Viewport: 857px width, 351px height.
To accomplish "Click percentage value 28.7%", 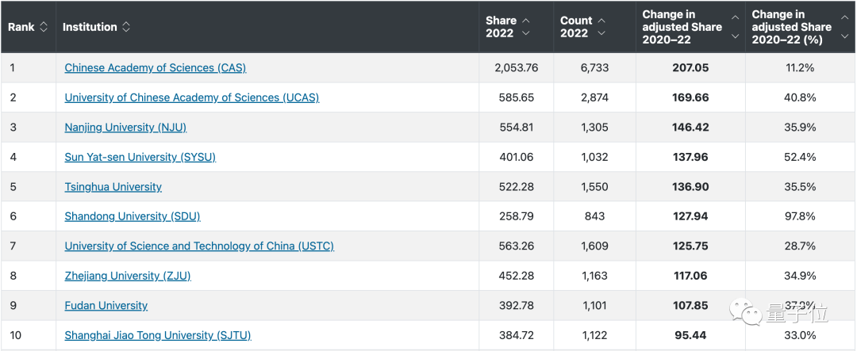I will (x=801, y=246).
